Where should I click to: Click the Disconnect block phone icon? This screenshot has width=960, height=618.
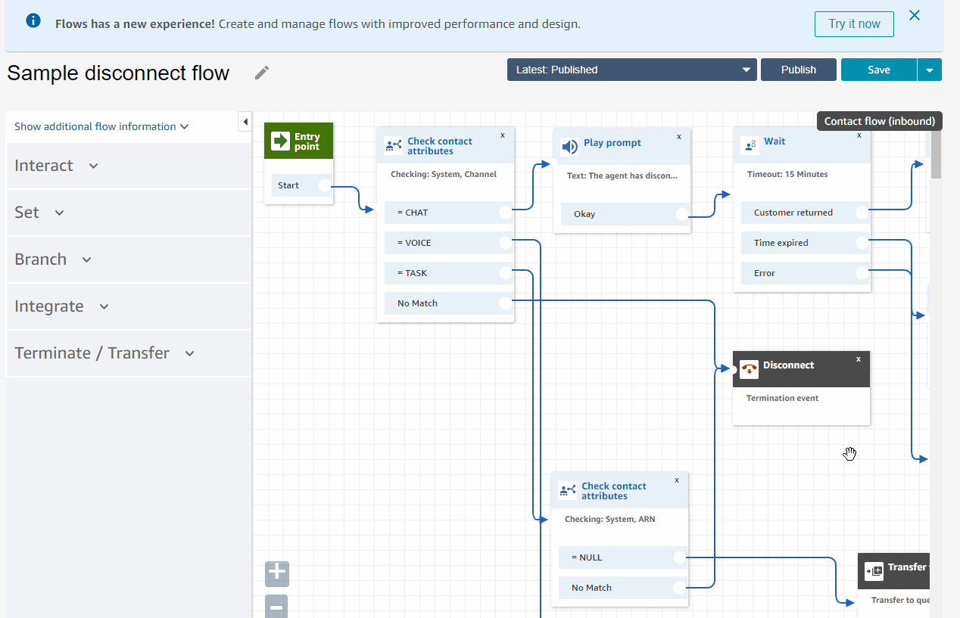point(749,369)
